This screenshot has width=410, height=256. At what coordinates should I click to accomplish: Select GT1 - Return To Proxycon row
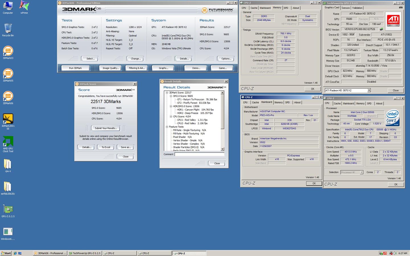coord(197,100)
